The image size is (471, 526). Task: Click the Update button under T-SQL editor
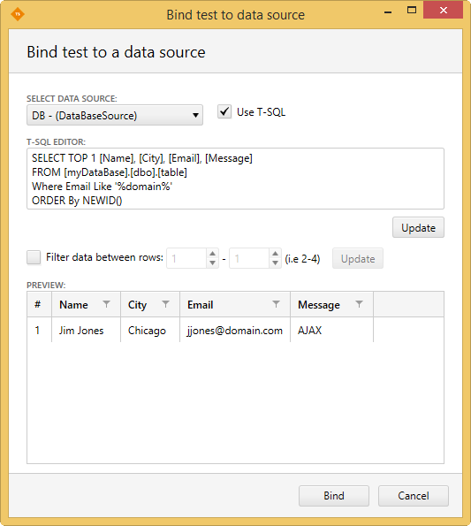coord(418,227)
